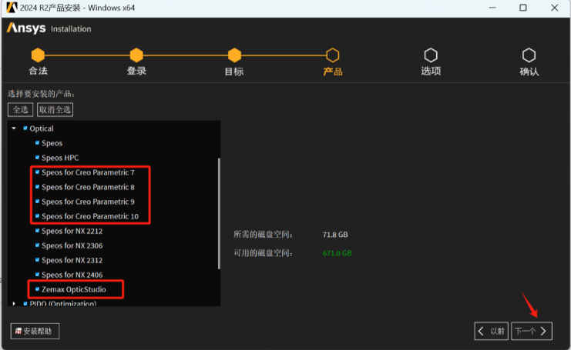
Task: Select Speos for NX 2312 item
Action: (72, 260)
